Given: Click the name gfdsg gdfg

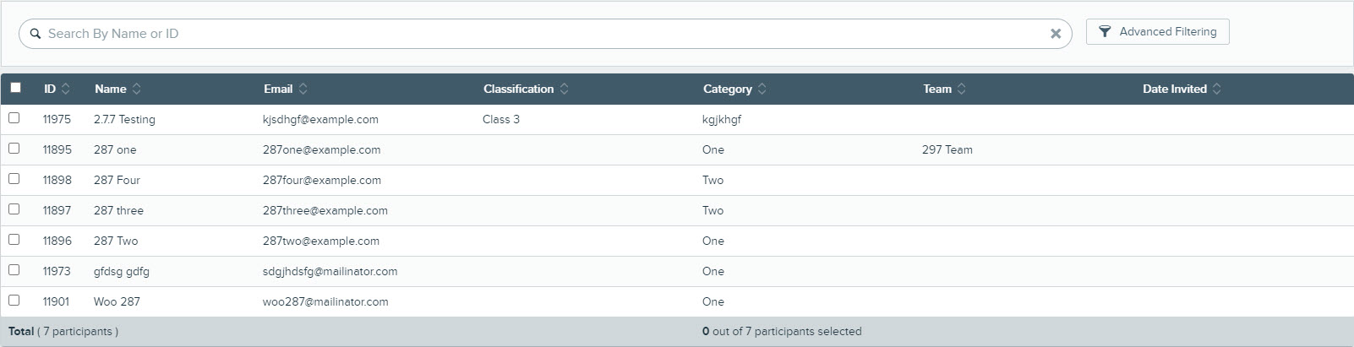Looking at the screenshot, I should point(122,271).
